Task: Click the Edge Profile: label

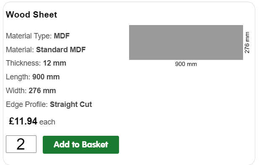Action: [27, 104]
